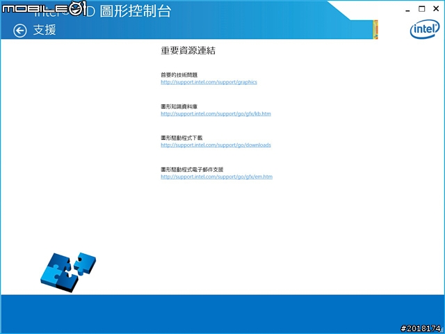This screenshot has width=445, height=334.
Task: Click the 首要的技術問題 label
Action: tap(179, 75)
